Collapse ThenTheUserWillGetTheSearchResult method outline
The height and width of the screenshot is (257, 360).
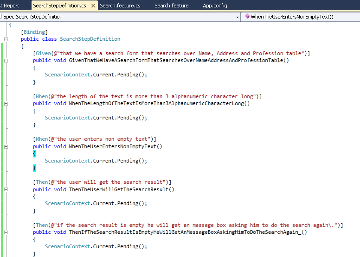pos(6,189)
